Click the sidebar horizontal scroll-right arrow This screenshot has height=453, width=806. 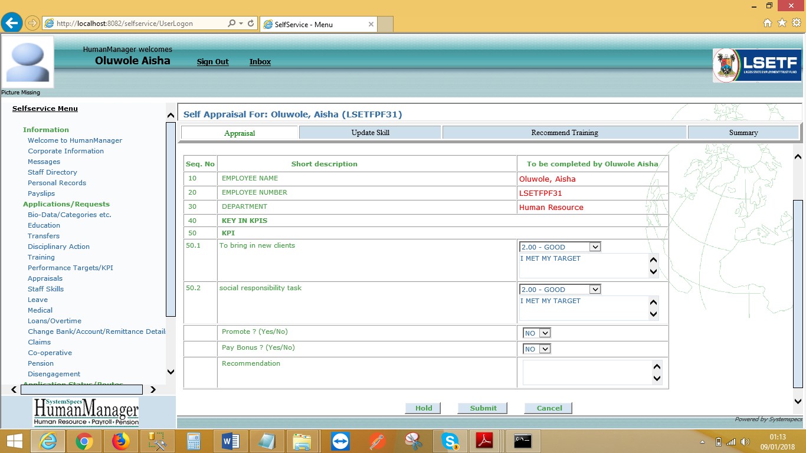pyautogui.click(x=153, y=390)
